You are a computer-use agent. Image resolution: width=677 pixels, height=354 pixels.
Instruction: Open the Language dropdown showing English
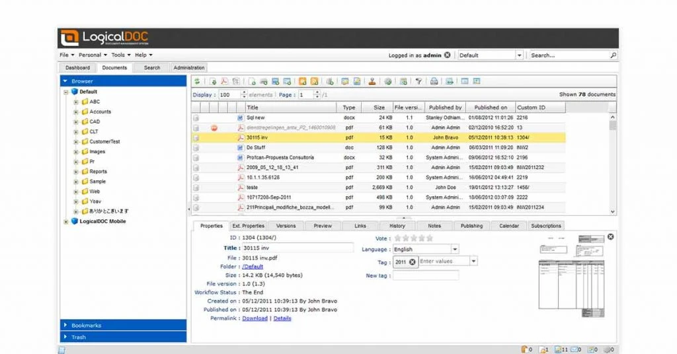coord(455,249)
